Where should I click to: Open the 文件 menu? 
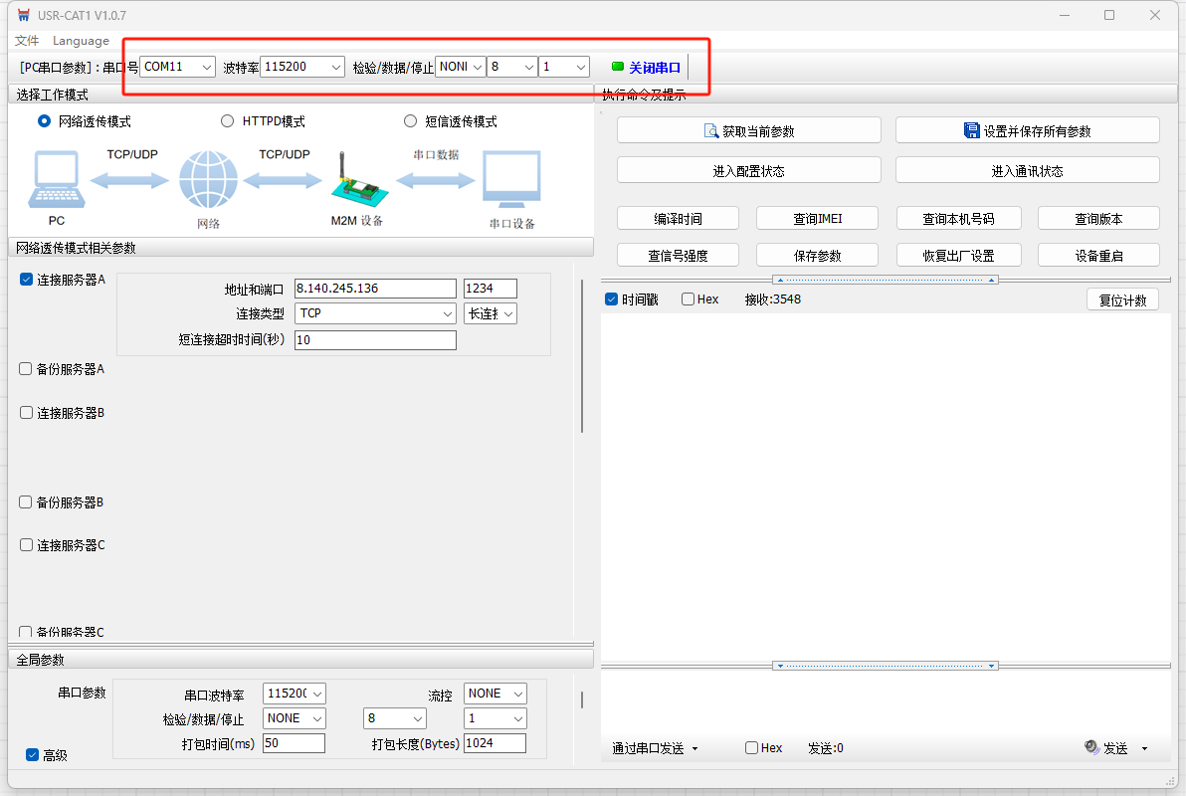pos(27,41)
